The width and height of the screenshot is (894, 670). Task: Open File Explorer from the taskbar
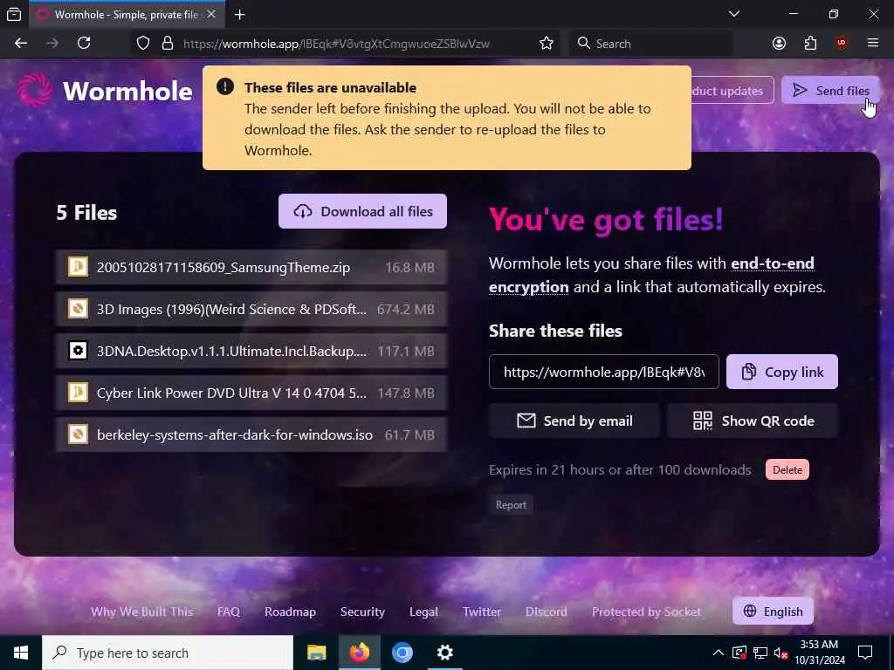[316, 653]
